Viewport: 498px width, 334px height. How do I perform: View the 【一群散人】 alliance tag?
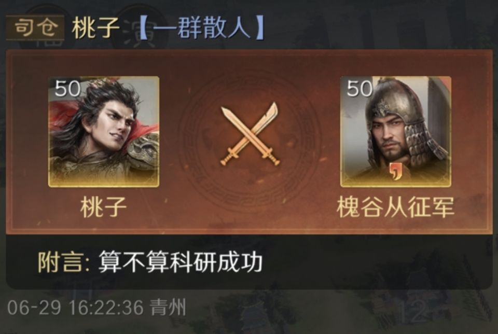click(x=201, y=28)
